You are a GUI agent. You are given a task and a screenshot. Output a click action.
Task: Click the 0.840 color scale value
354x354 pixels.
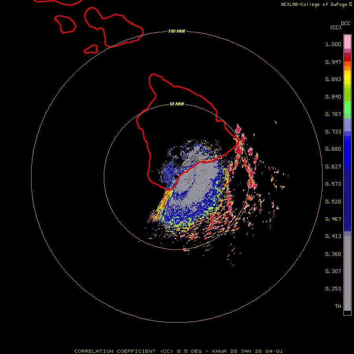pyautogui.click(x=333, y=97)
